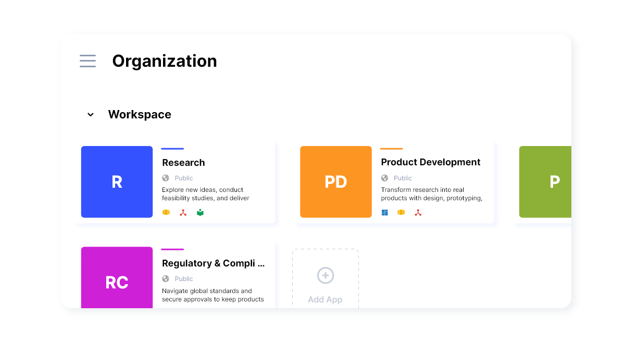Viewport: 625px width, 352px height.
Task: Click the yellow carousel icon in Research card
Action: tap(166, 213)
